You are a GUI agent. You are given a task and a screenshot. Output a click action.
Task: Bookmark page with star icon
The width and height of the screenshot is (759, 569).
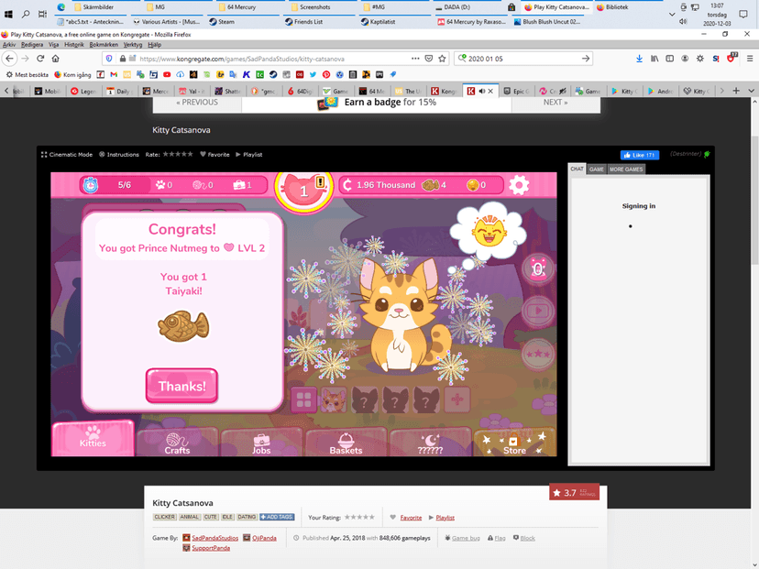pos(442,59)
